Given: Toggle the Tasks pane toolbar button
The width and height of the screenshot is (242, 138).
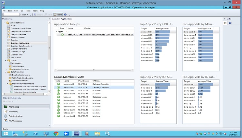Looking at the screenshot, I should [x=58, y=15].
